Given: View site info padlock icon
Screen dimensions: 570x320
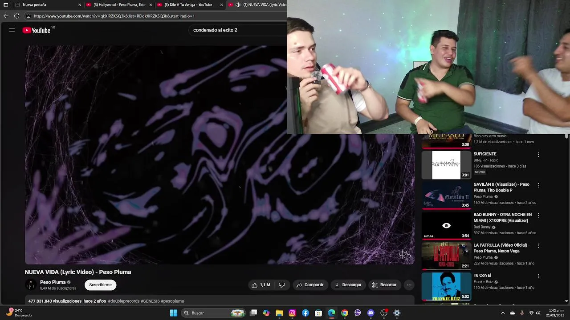Looking at the screenshot, I should [28, 16].
